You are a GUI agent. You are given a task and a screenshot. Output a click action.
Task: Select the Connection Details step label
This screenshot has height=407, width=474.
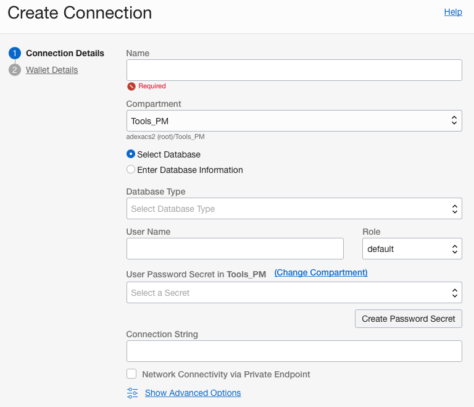tap(65, 53)
